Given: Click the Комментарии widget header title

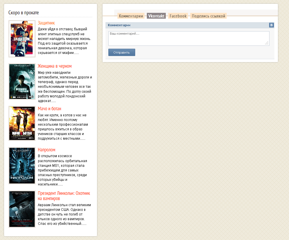Looking at the screenshot, I should (x=119, y=25).
